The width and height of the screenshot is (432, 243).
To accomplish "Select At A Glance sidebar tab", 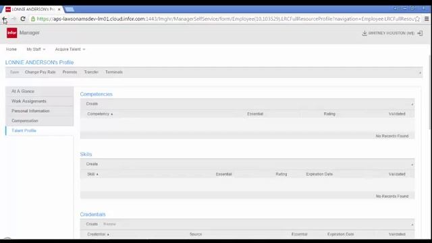I will [39, 91].
